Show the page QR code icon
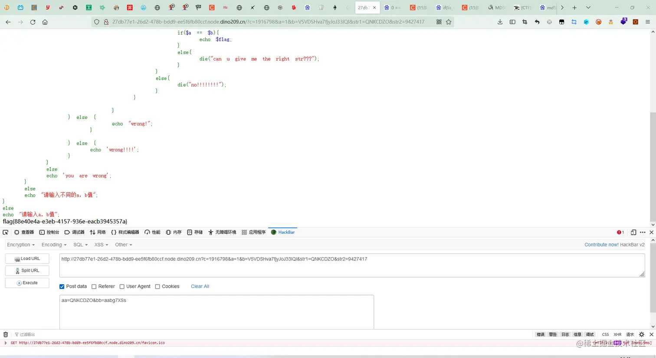656x358 pixels. pyautogui.click(x=439, y=22)
